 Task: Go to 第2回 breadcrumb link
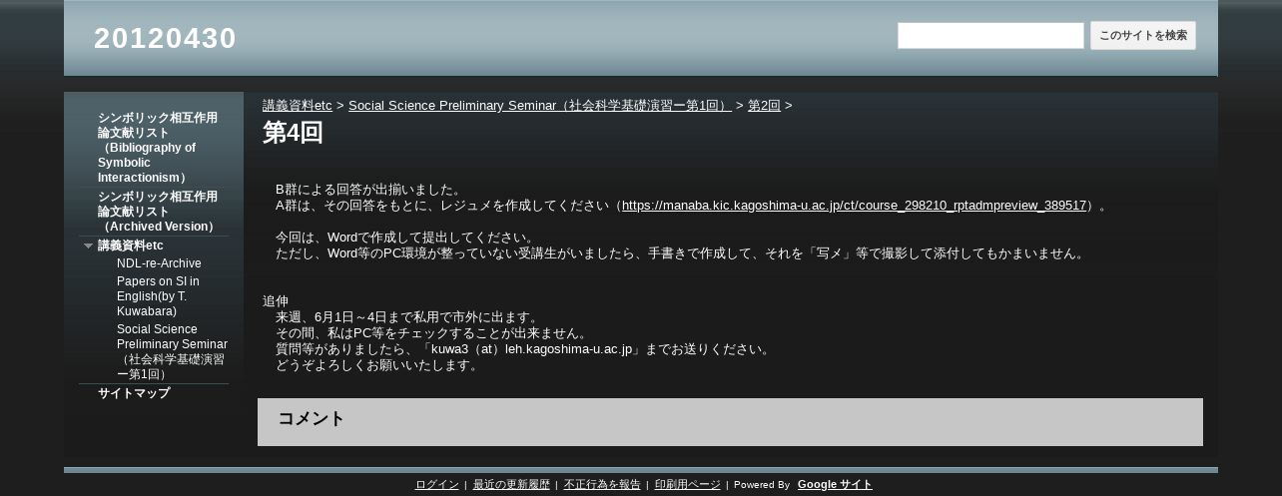764,106
